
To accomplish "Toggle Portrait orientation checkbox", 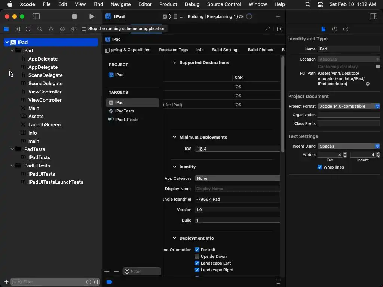I will pos(197,250).
